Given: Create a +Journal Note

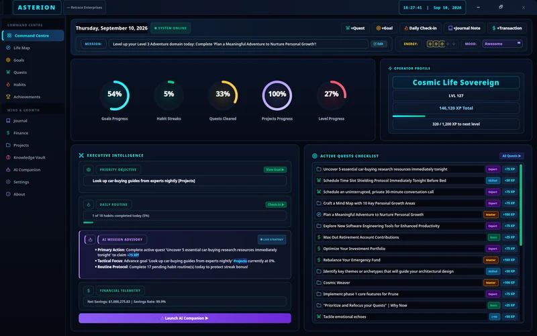Looking at the screenshot, I should tap(464, 28).
